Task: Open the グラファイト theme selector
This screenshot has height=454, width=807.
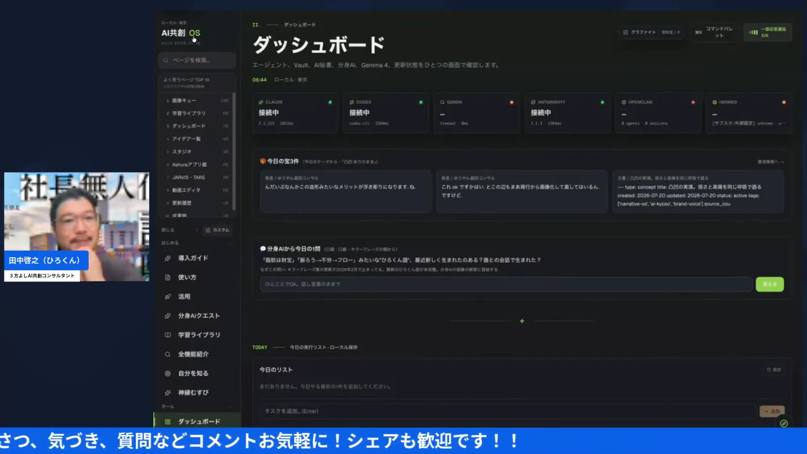Action: point(652,32)
